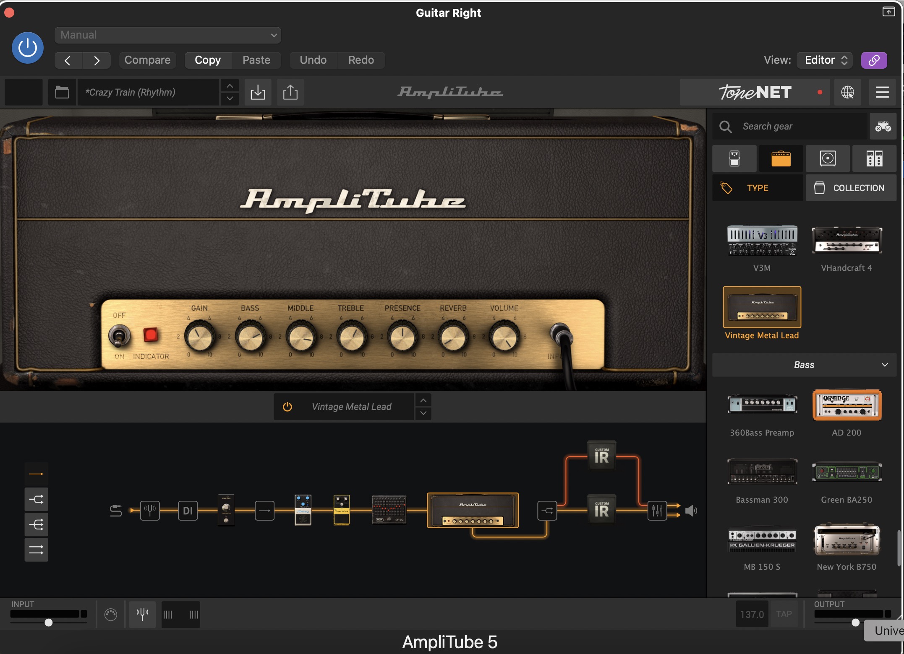
Task: Click the globe web icon
Action: [x=847, y=92]
